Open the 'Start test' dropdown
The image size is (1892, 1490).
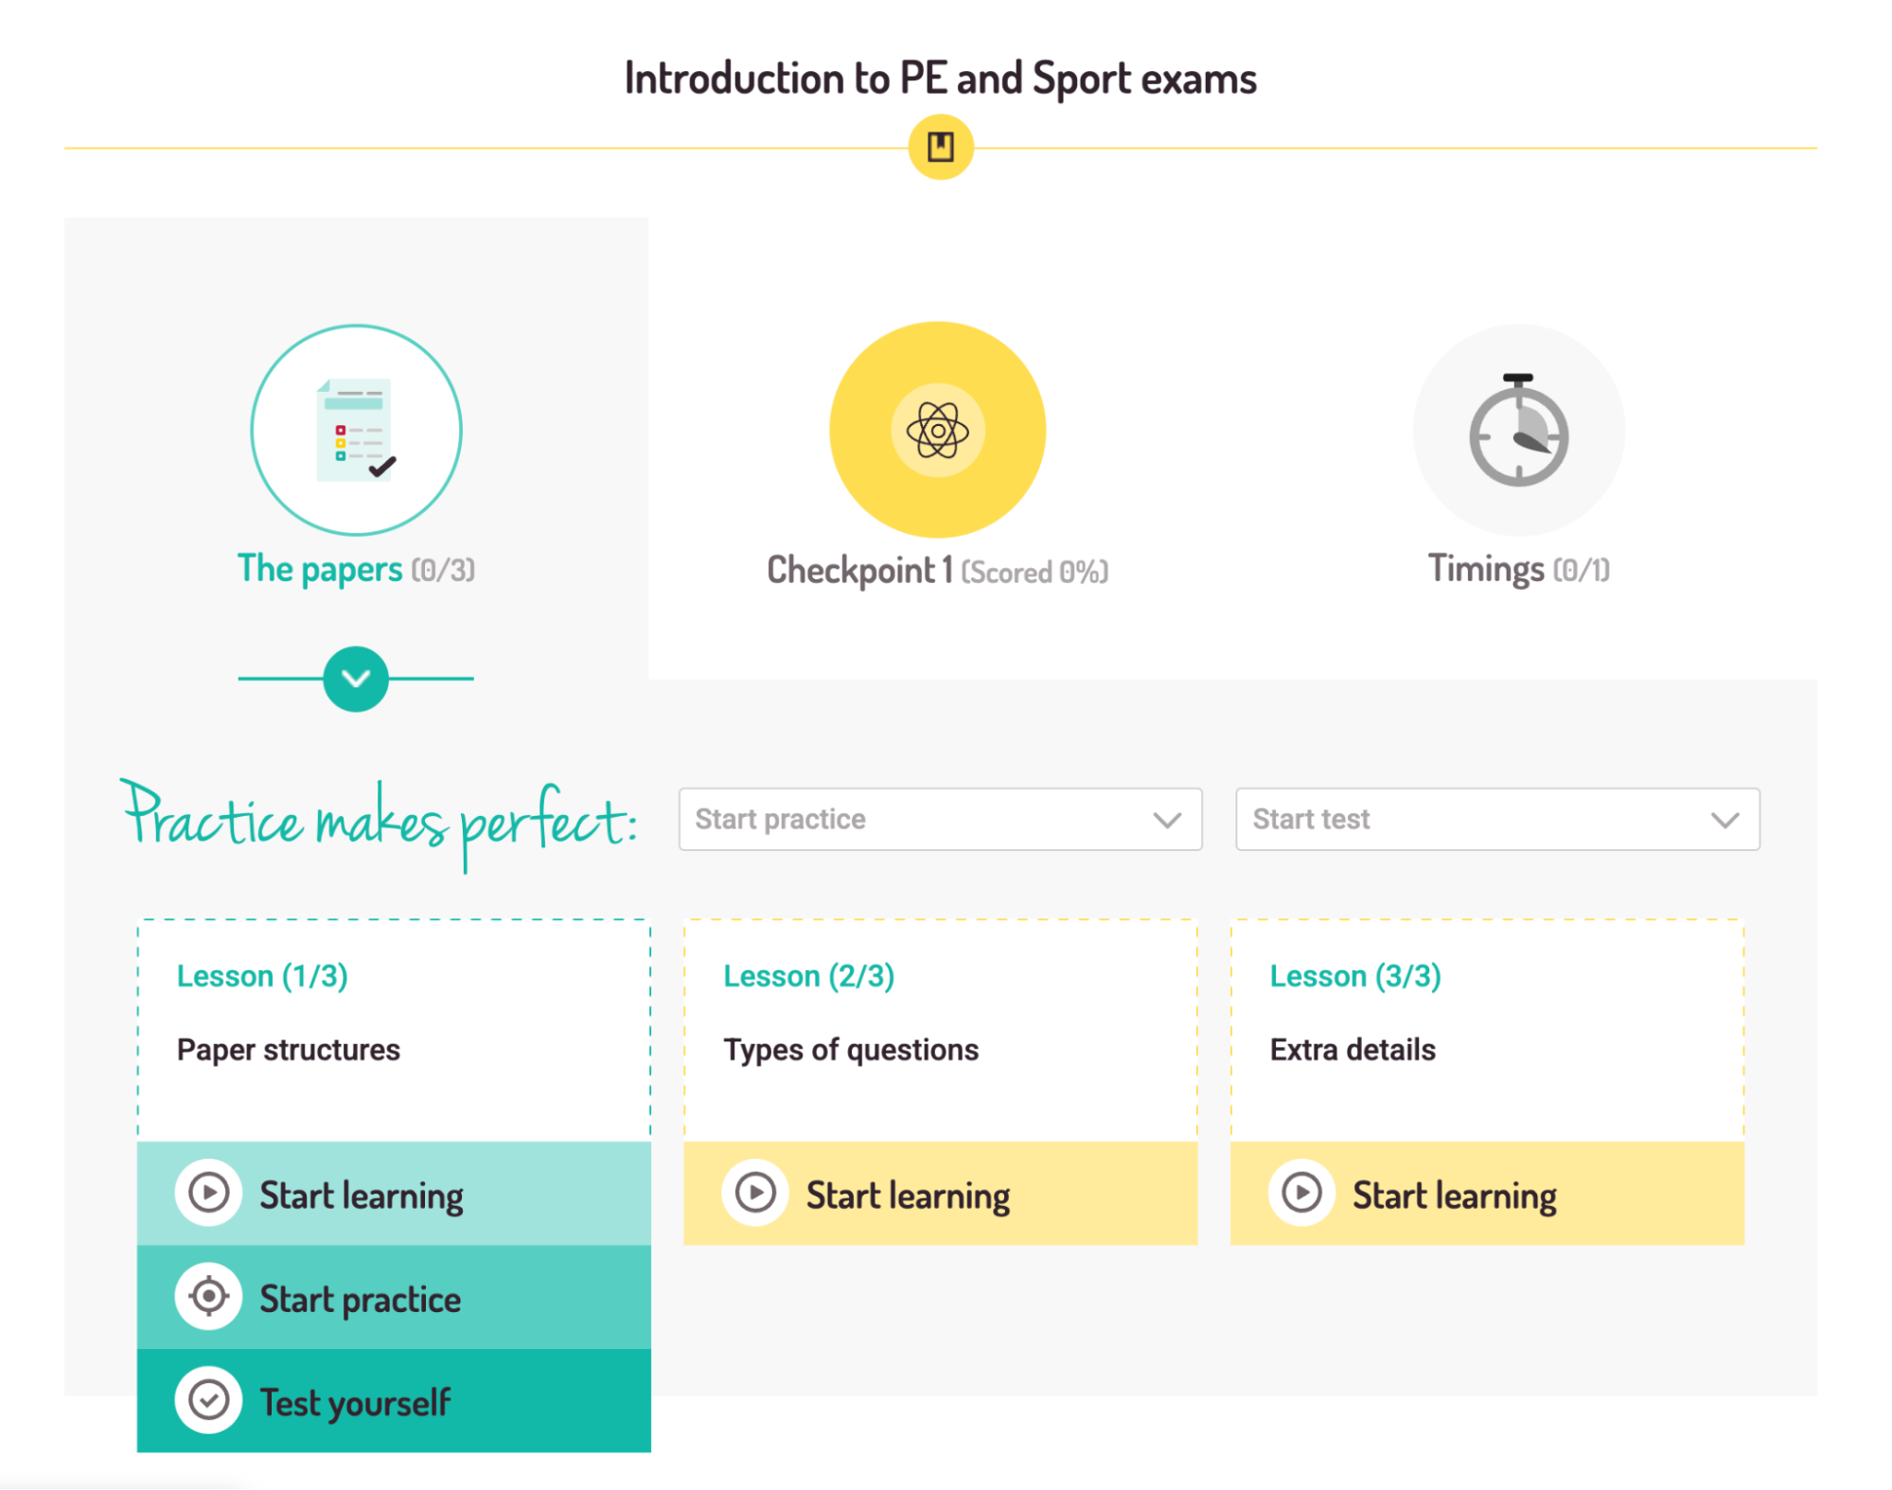1496,819
